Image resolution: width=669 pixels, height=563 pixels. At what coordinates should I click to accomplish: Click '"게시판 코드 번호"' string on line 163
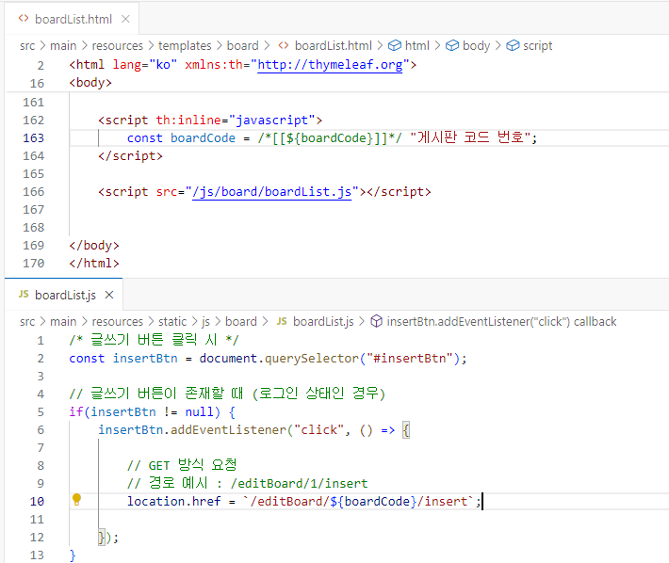(470, 137)
